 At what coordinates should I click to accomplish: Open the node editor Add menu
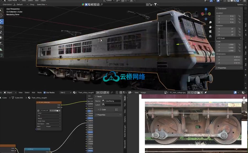(x=33, y=92)
